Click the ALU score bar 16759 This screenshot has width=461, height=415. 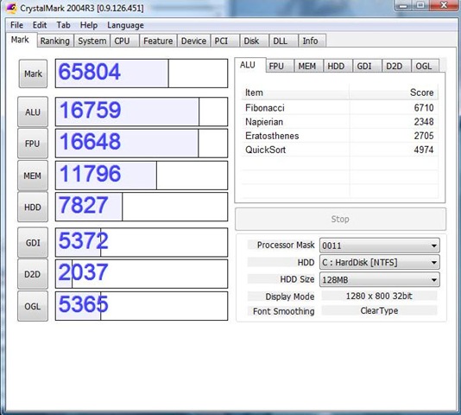click(142, 112)
